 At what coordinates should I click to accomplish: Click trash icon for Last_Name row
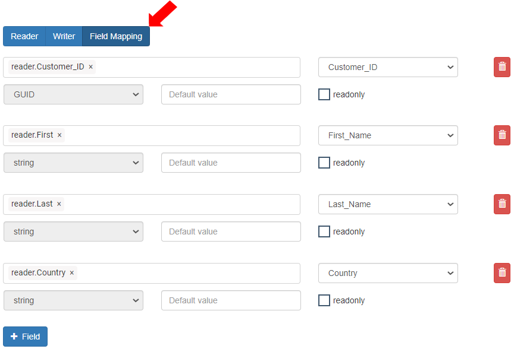coord(502,204)
